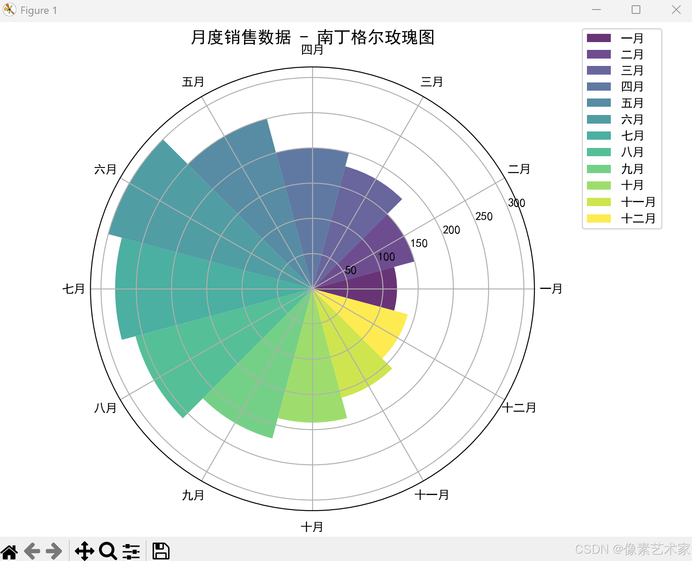The height and width of the screenshot is (561, 692).
Task: Click the 四月 angular axis label
Action: (312, 50)
